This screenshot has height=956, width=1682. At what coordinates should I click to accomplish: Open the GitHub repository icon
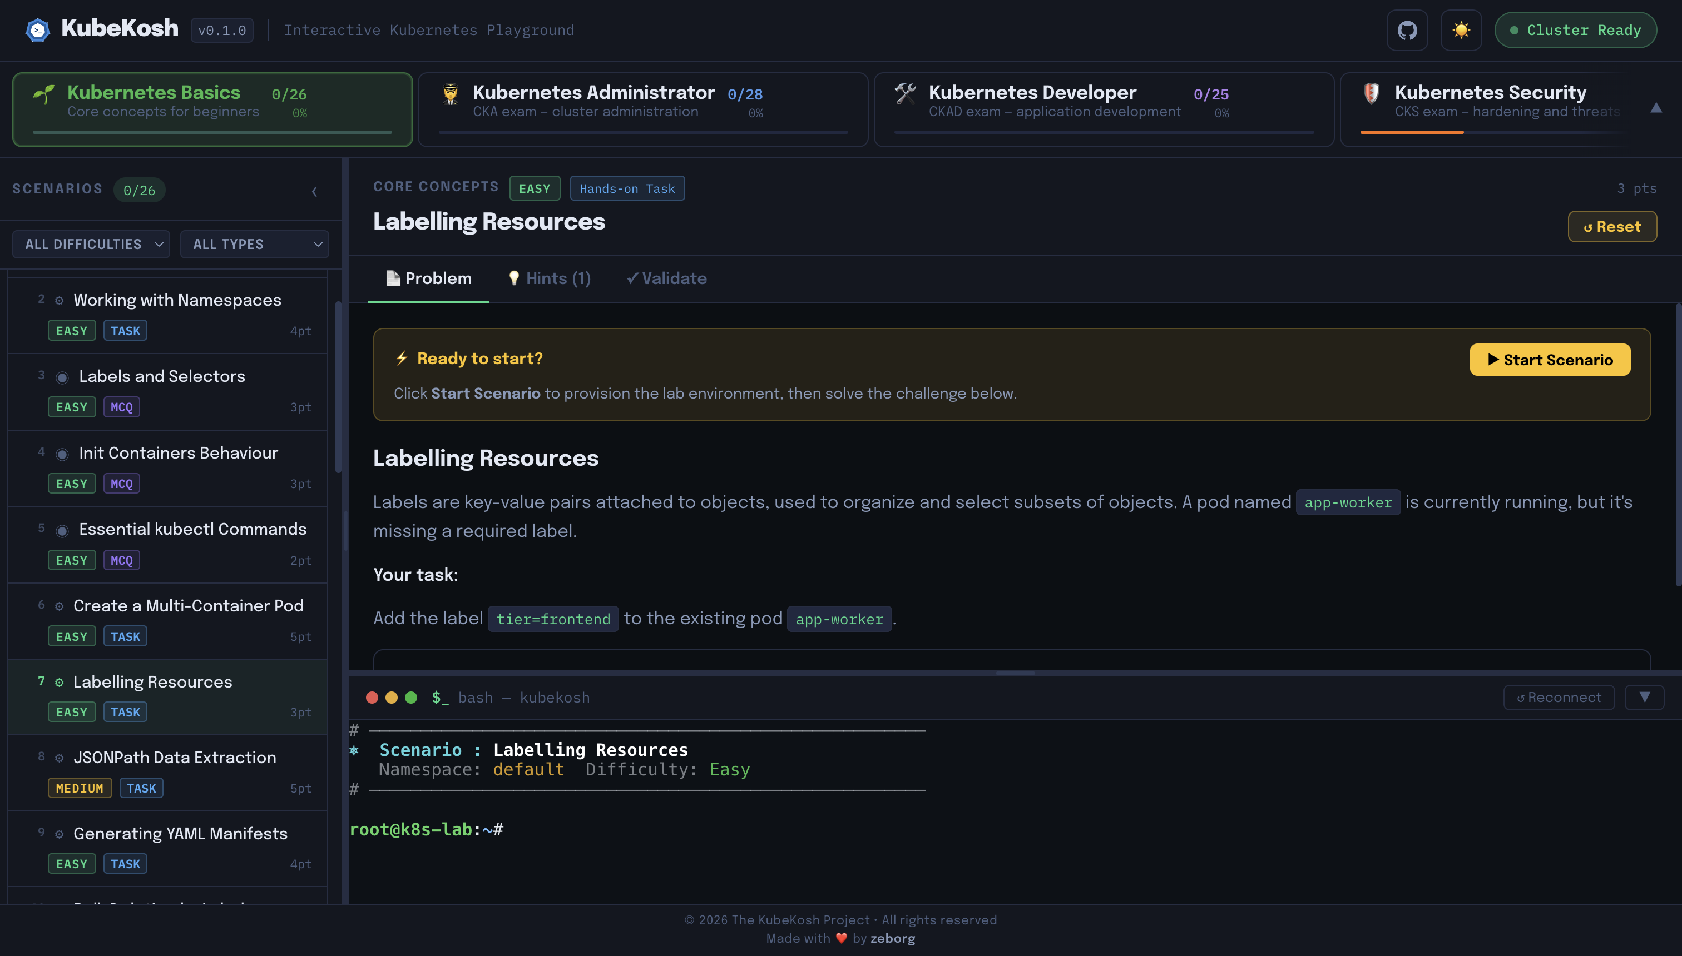1407,30
